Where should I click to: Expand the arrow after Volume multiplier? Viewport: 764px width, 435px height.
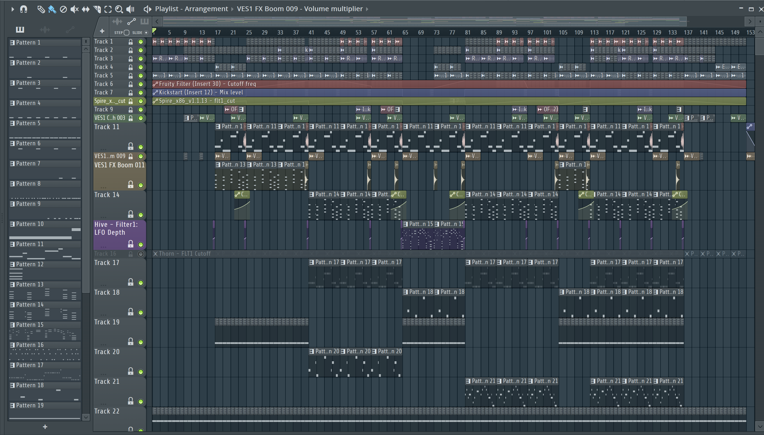[367, 9]
